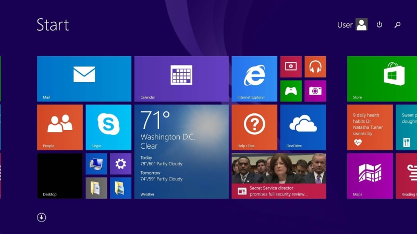Open the Documents folder tile

[x=96, y=188]
